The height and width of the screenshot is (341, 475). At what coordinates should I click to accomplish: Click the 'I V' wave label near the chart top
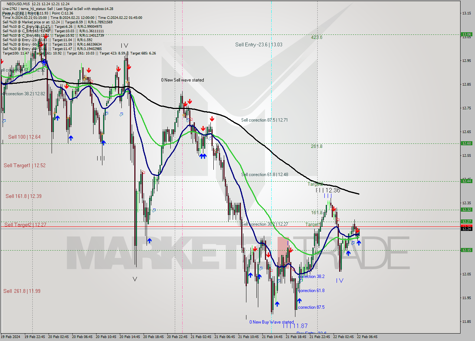pyautogui.click(x=124, y=46)
